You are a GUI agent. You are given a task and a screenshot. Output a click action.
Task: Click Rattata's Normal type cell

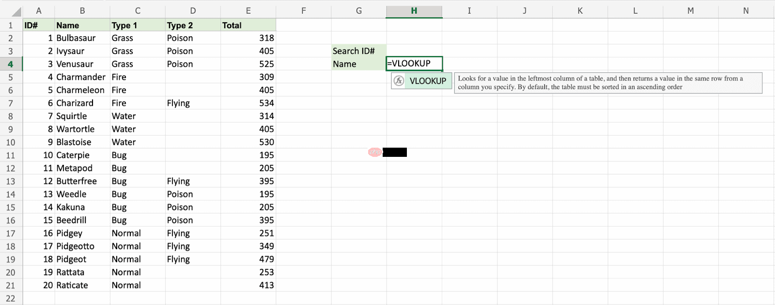[x=138, y=273]
